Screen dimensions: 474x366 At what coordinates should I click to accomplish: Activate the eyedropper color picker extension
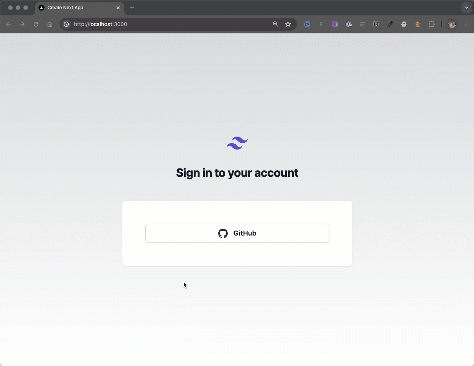(390, 24)
